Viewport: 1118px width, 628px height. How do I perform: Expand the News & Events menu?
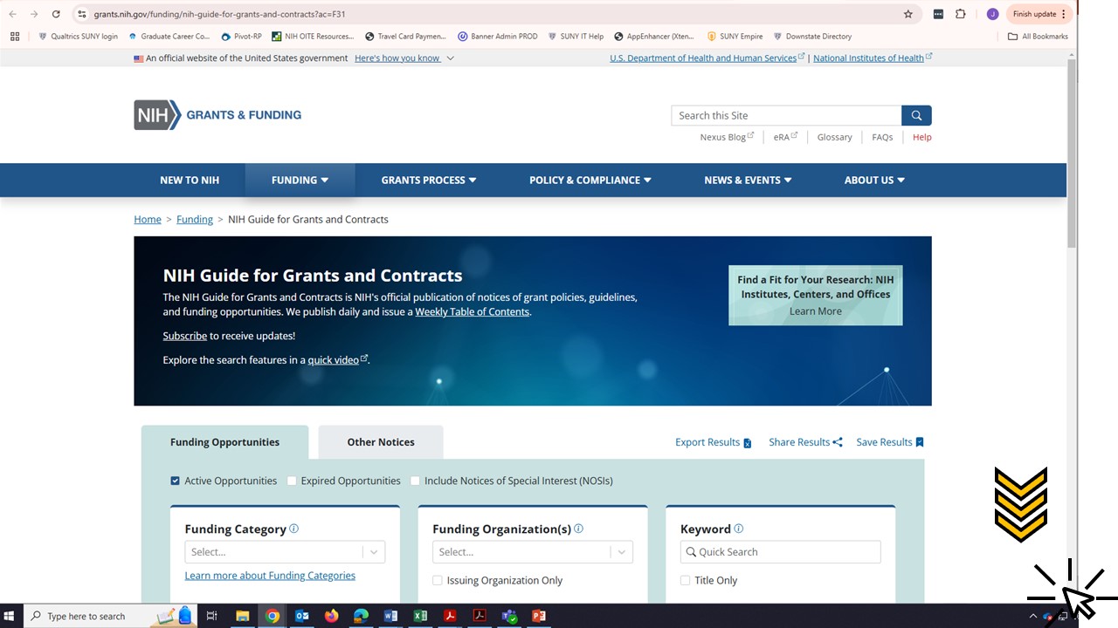748,180
